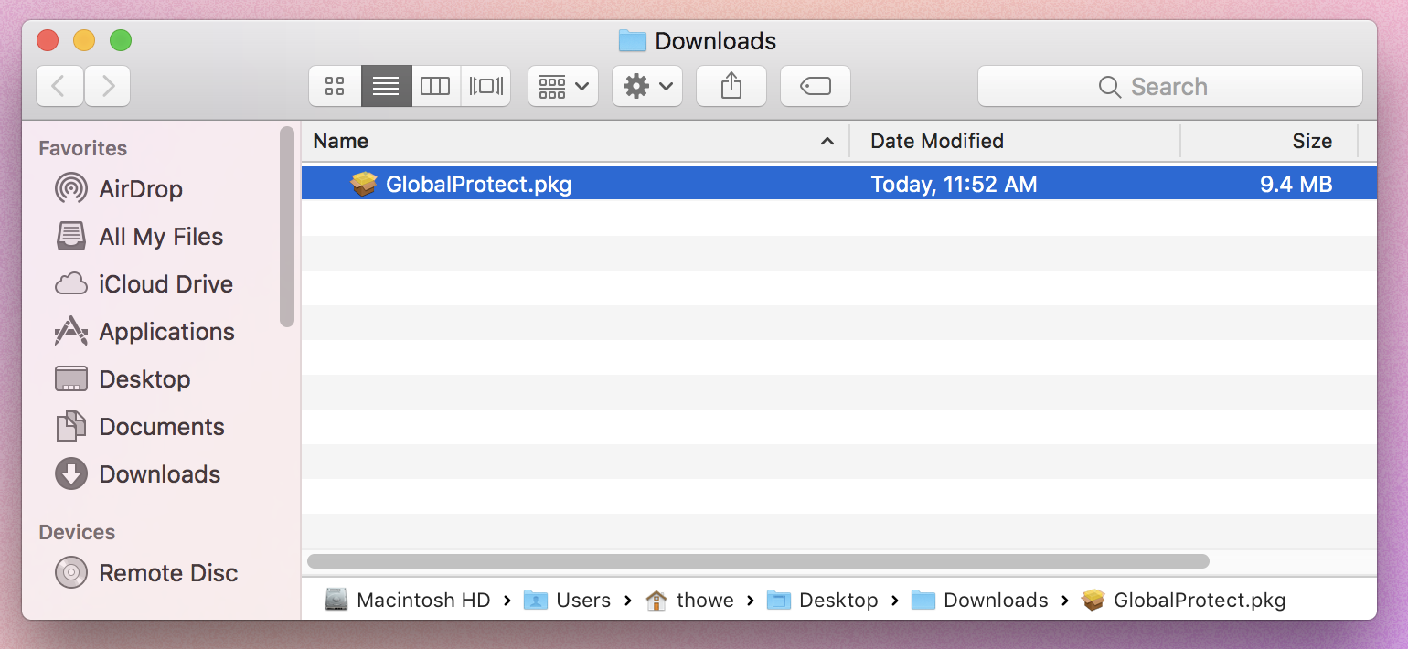Close the Finder window
Viewport: 1408px width, 649px height.
[x=48, y=40]
